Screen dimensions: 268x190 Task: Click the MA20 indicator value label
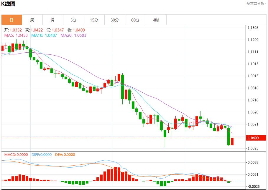pos(73,35)
